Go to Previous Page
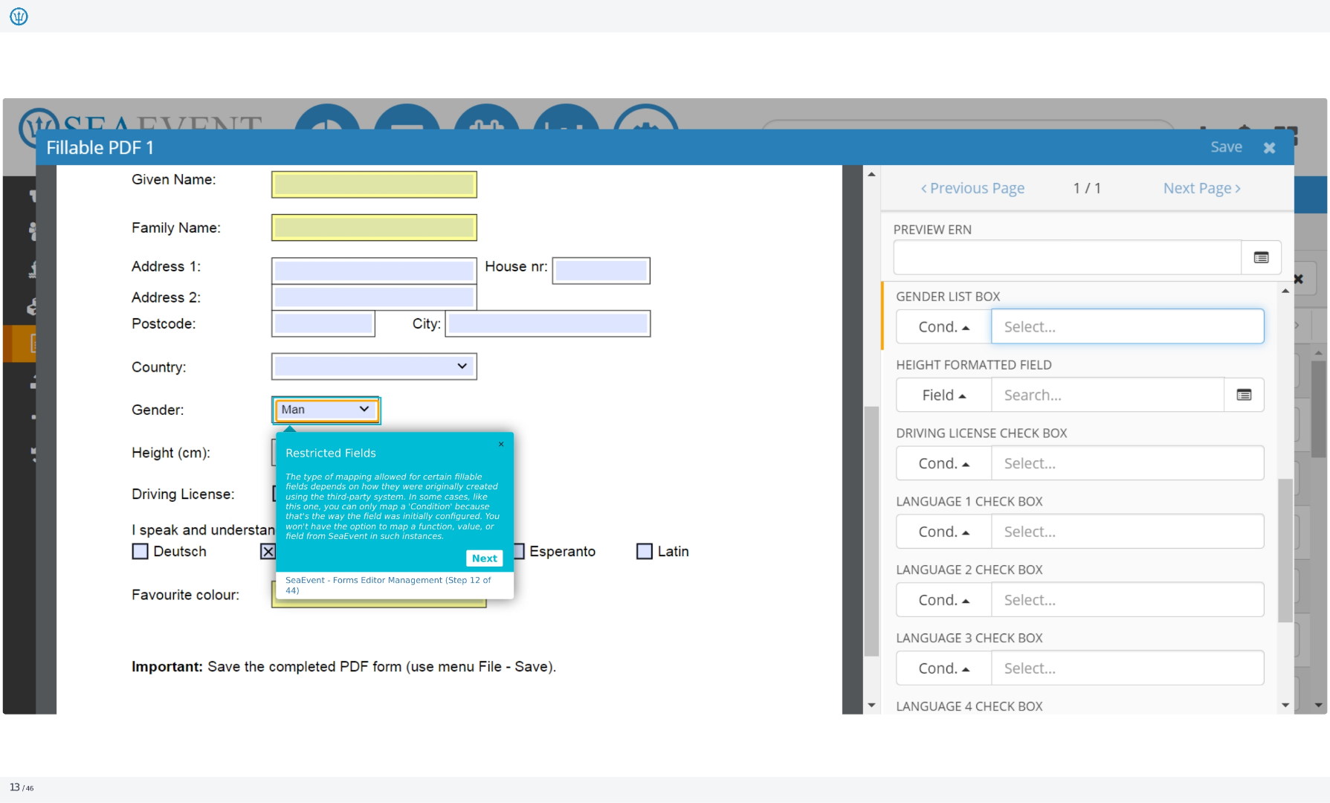The image size is (1330, 803). pyautogui.click(x=972, y=188)
